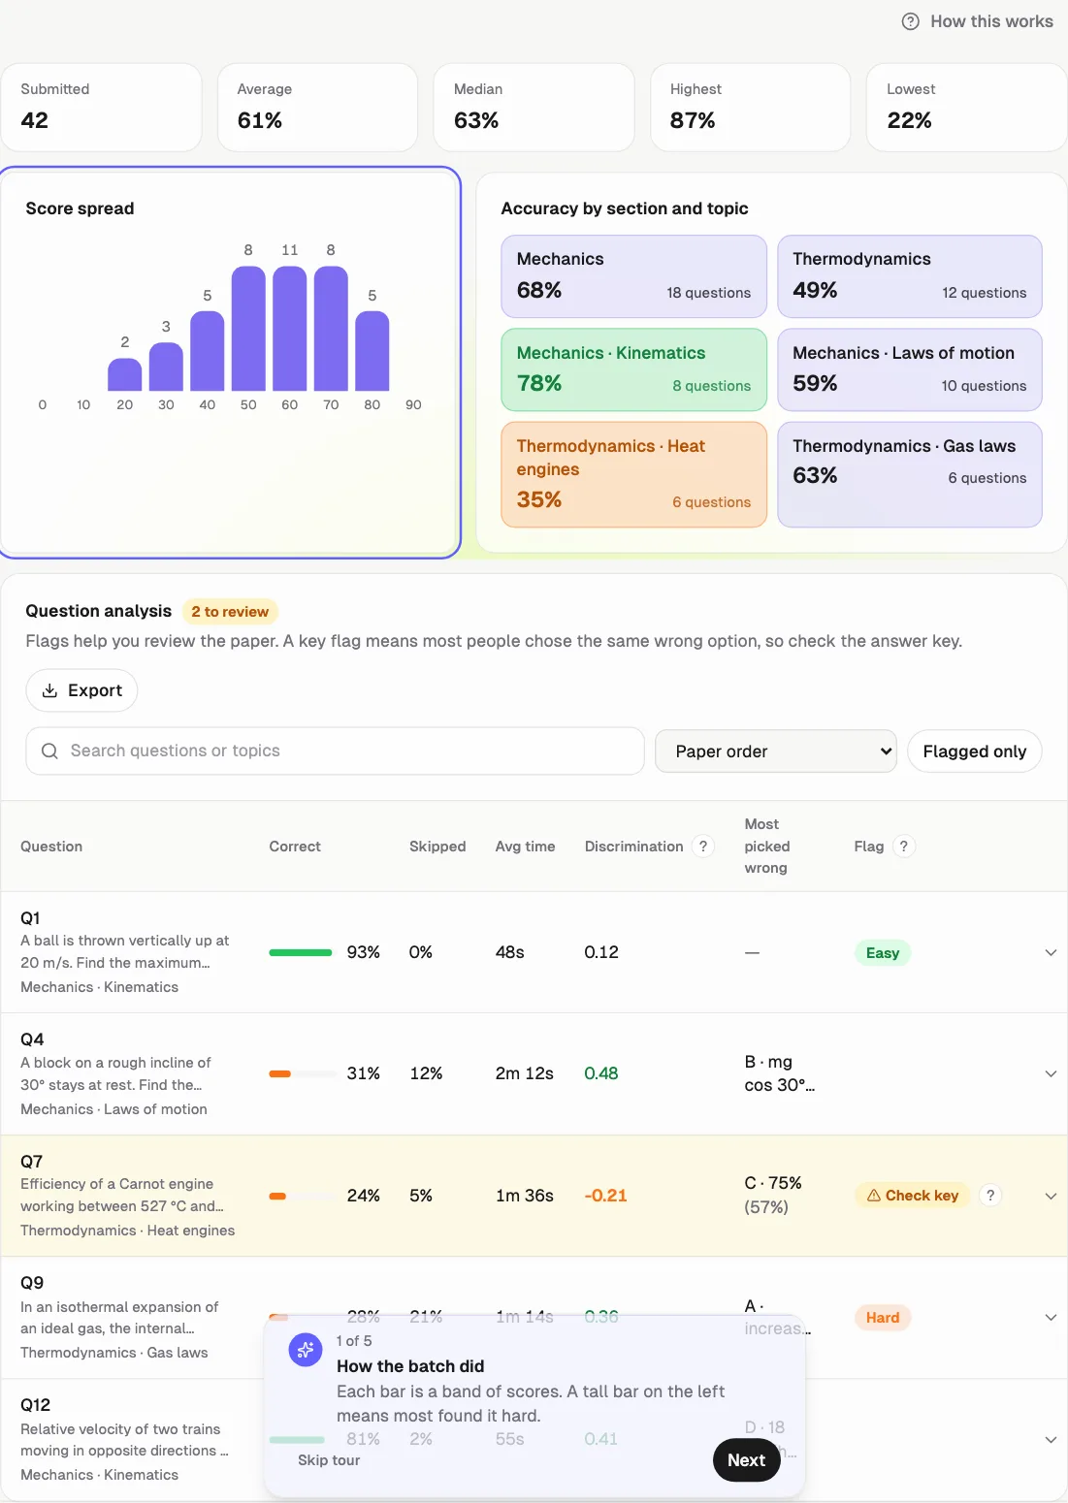The width and height of the screenshot is (1068, 1503).
Task: Click Q7 orange correct progress bar
Action: click(277, 1196)
